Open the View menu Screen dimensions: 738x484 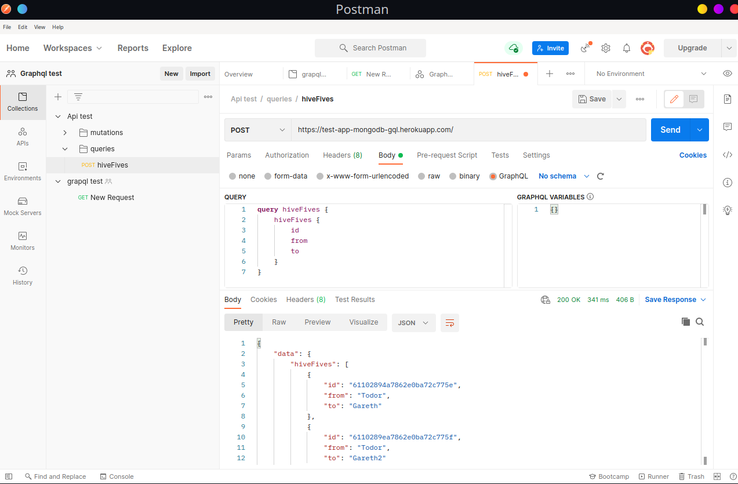(39, 27)
